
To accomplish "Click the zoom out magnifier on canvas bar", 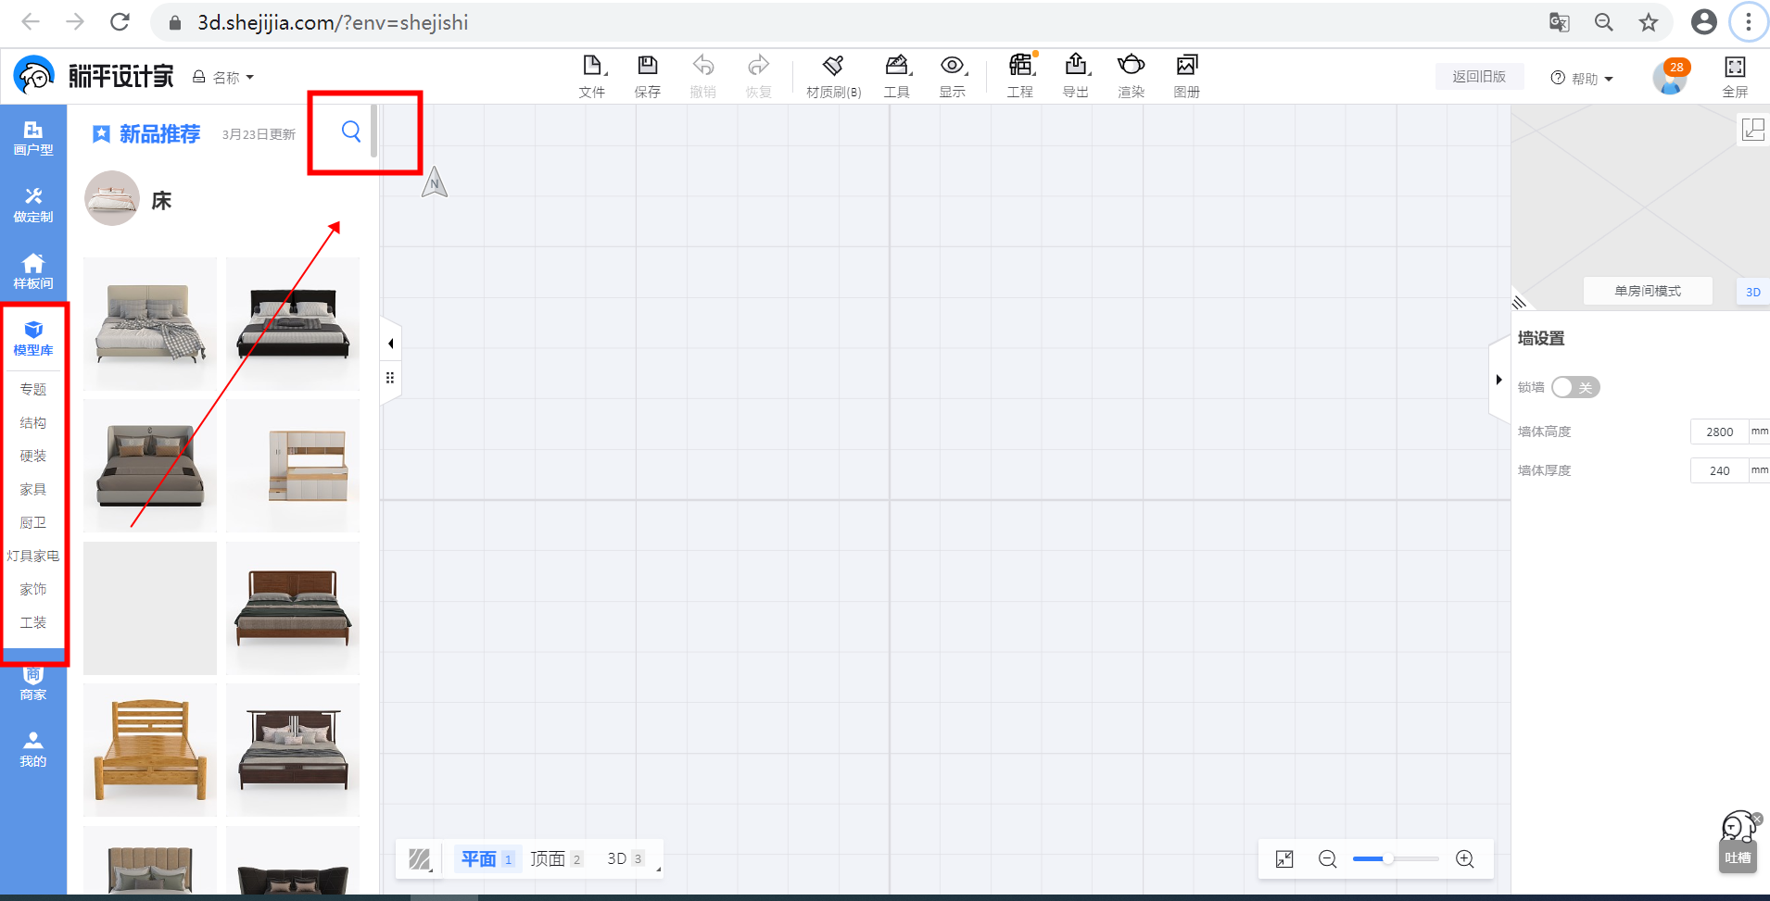I will point(1328,859).
